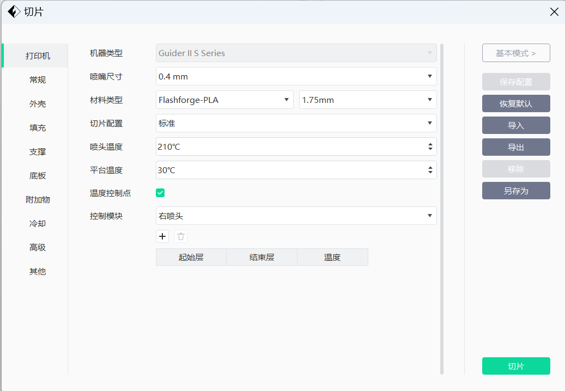
Task: Click the vertical scrollbar of settings panel
Action: 442,209
